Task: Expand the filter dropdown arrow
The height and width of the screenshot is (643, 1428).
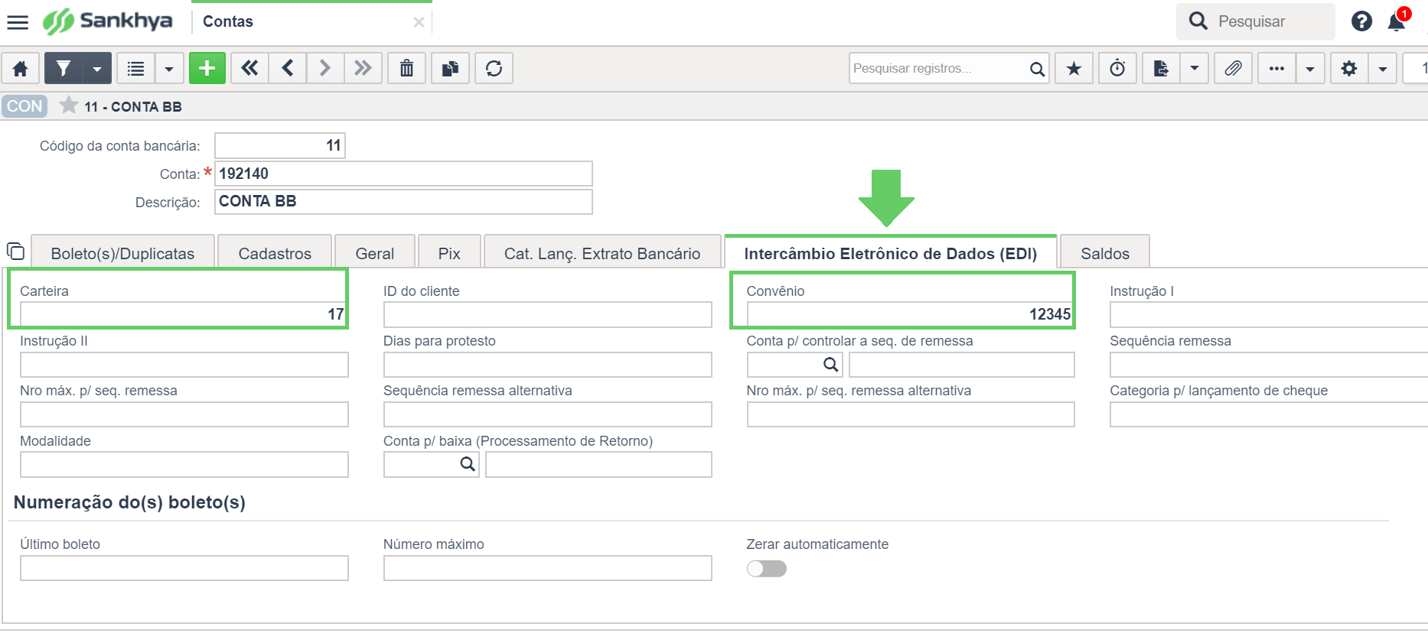Action: [97, 68]
